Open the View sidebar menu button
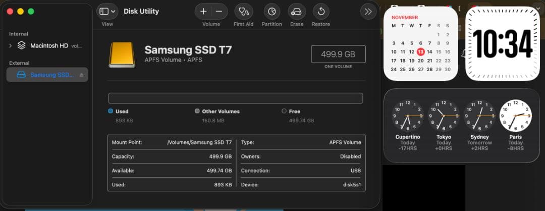 click(x=107, y=12)
